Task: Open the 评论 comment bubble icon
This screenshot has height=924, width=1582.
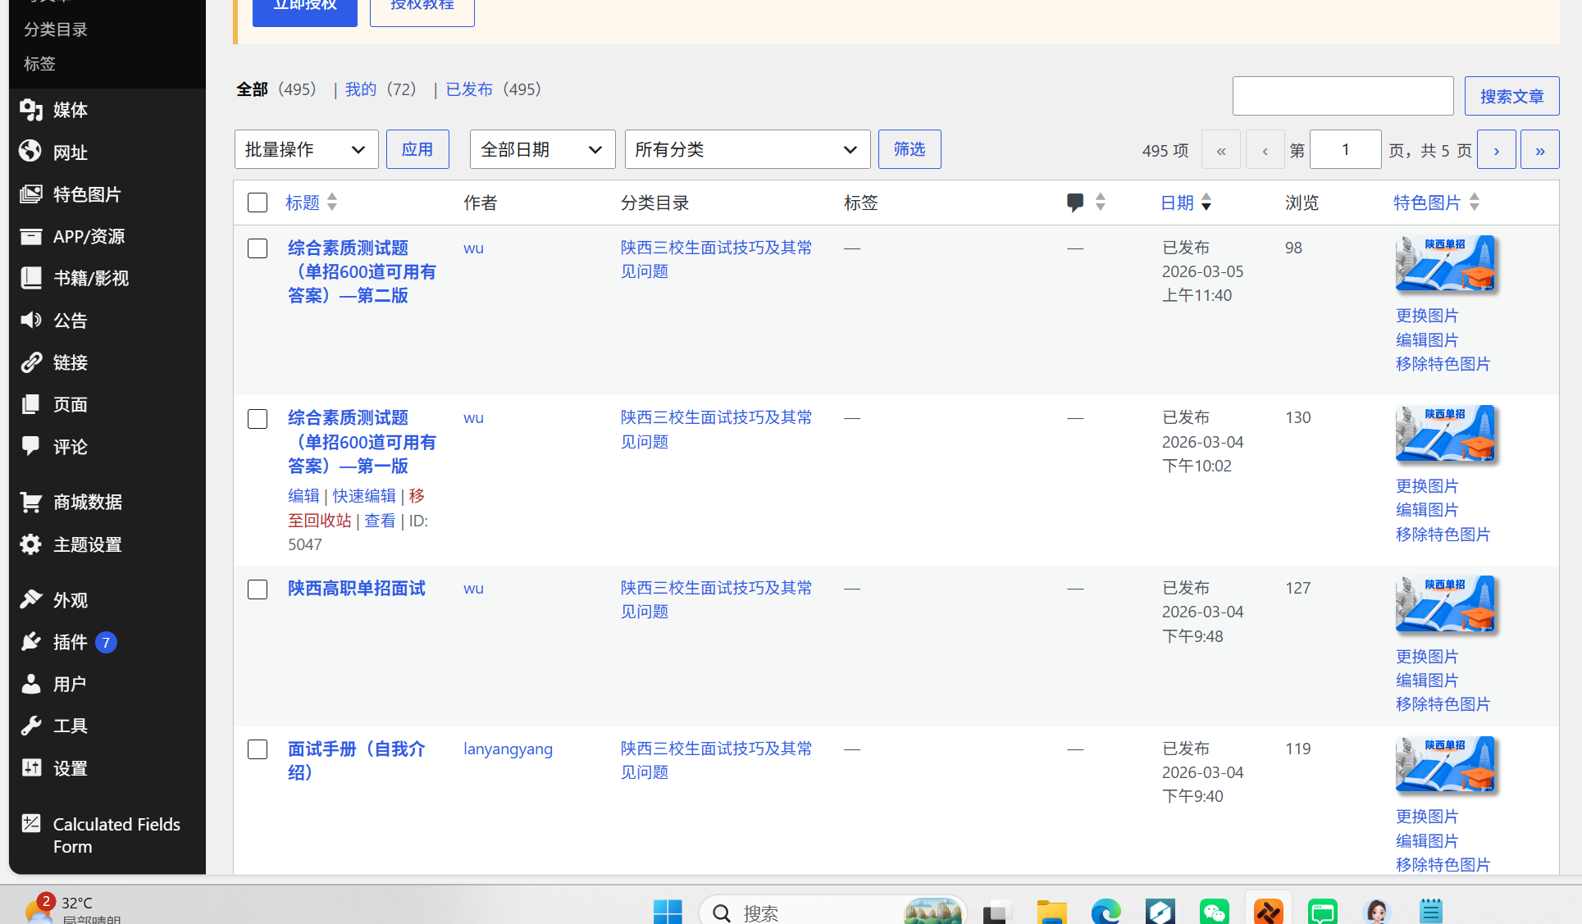Action: (x=31, y=447)
